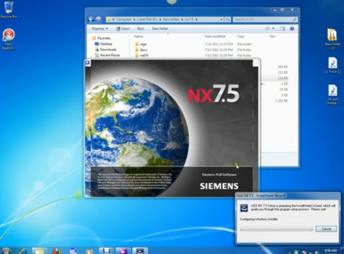Toggle the Explorer preview pane button
344x254 pixels.
tap(282, 29)
